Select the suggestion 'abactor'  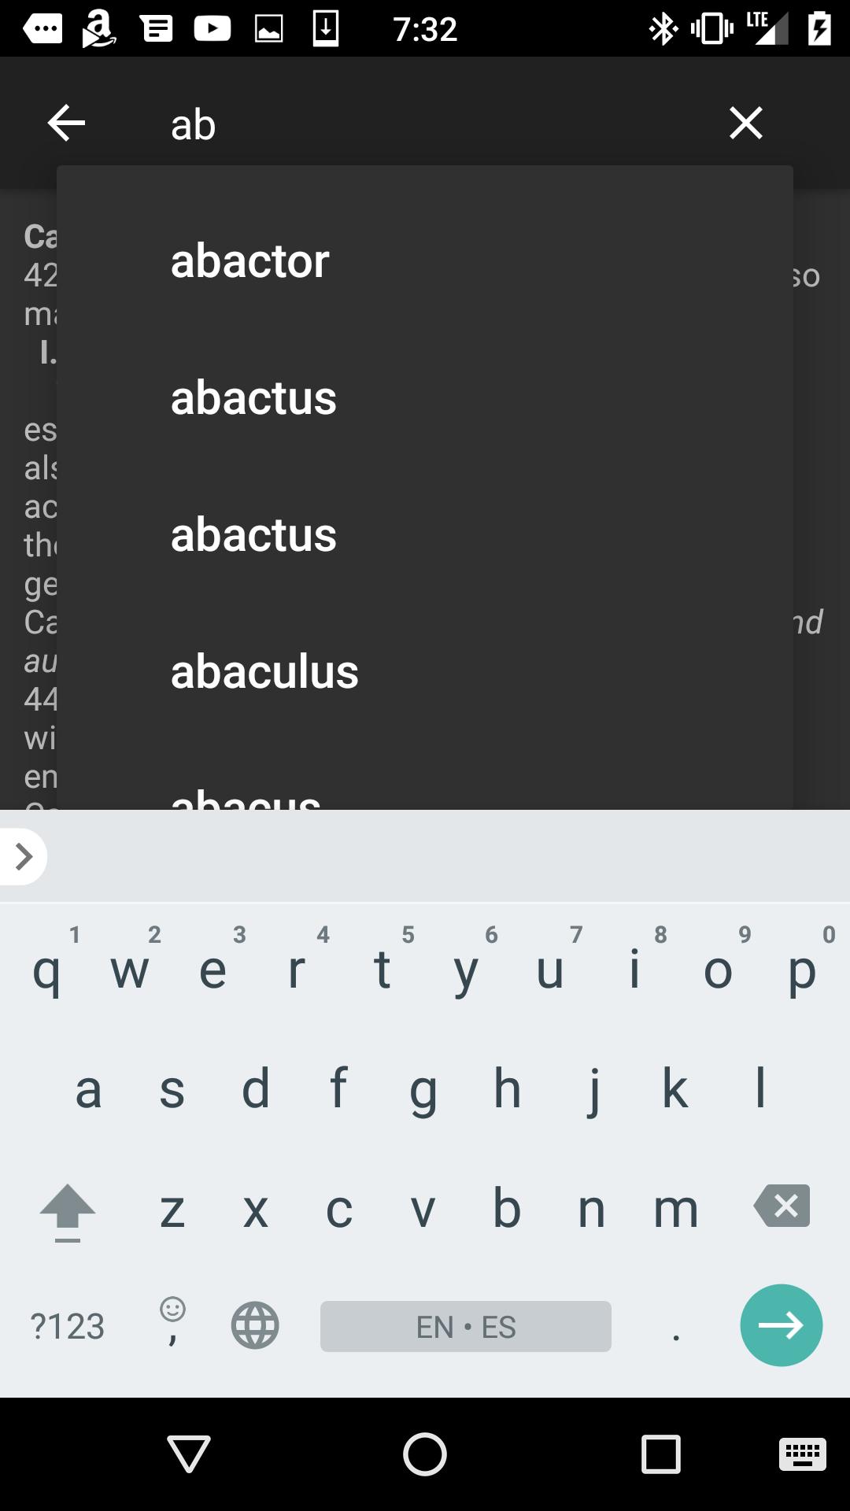coord(425,260)
